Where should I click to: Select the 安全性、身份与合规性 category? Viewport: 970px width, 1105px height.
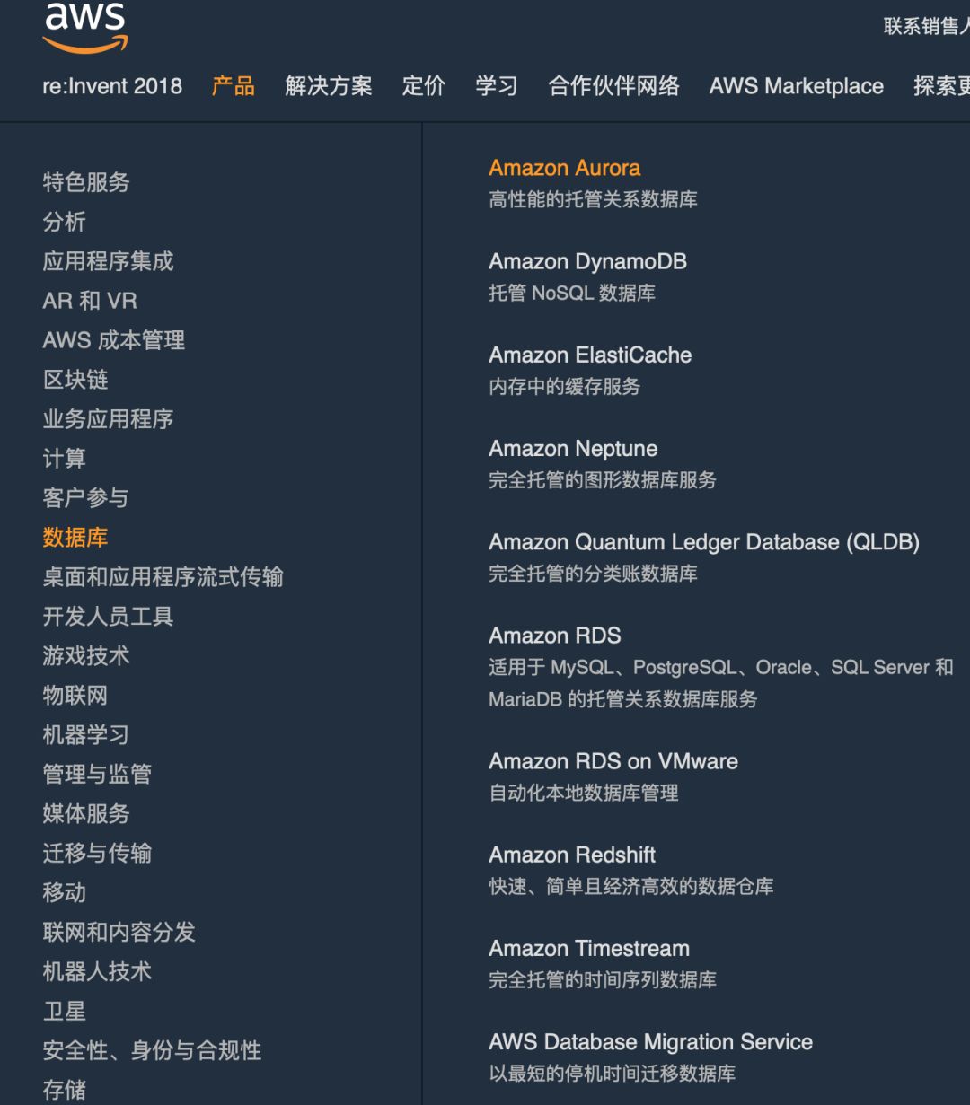153,1051
